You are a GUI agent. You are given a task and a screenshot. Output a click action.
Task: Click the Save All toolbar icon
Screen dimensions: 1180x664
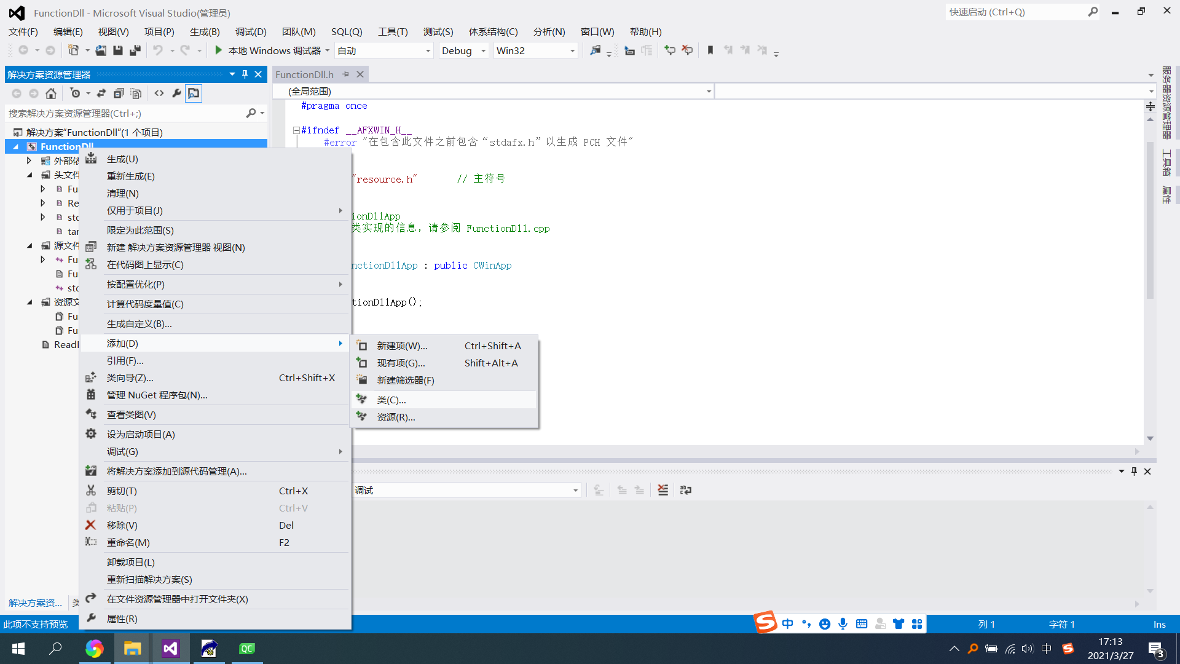coord(135,50)
